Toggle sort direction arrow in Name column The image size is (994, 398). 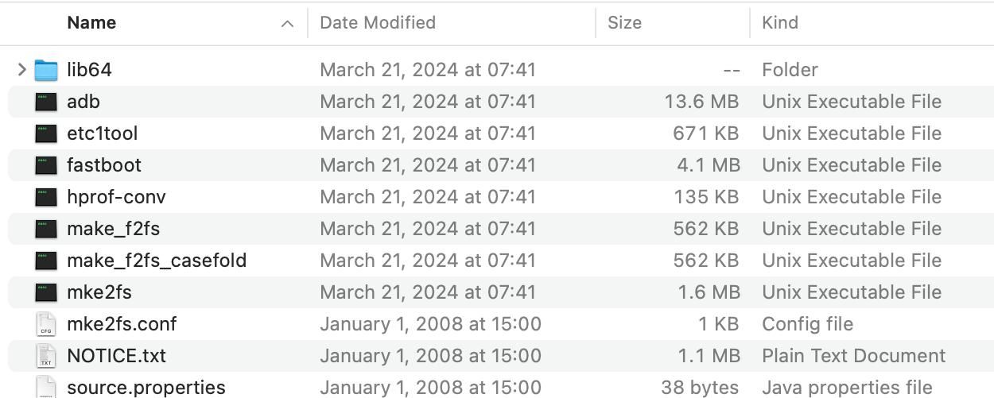click(287, 24)
